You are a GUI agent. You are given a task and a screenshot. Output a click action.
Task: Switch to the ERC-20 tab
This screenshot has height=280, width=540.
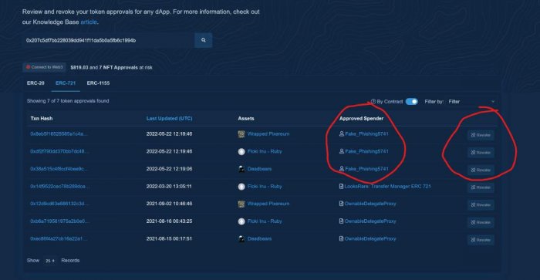pos(35,83)
